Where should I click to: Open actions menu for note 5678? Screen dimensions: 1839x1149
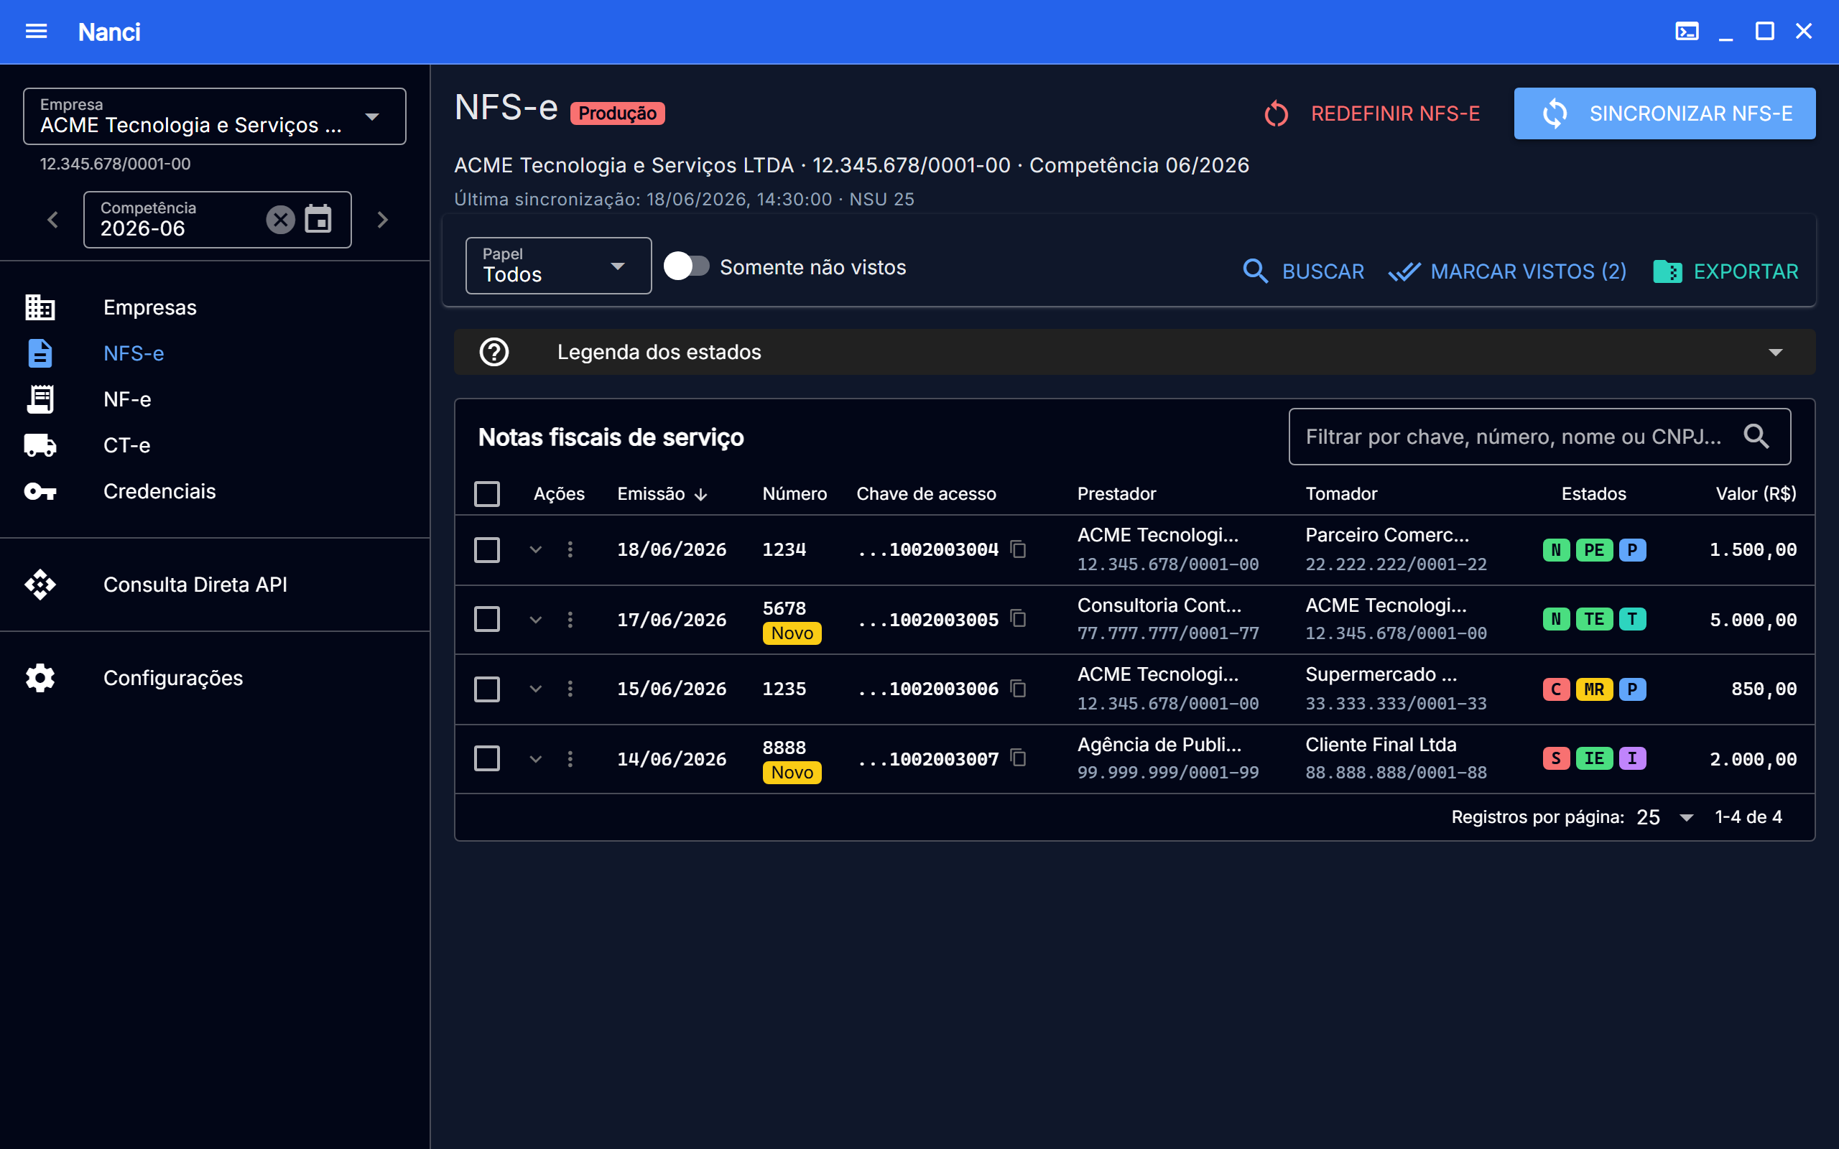(570, 619)
